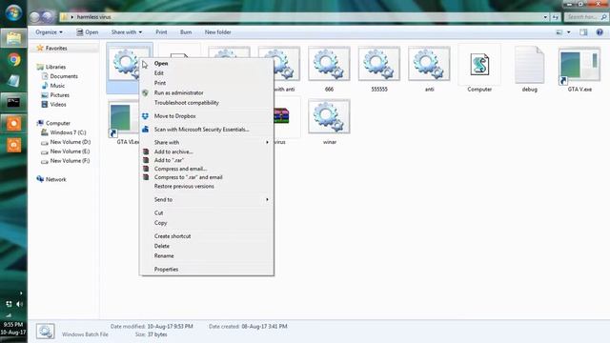Click the Back navigation button
The width and height of the screenshot is (610, 343).
pyautogui.click(x=35, y=17)
